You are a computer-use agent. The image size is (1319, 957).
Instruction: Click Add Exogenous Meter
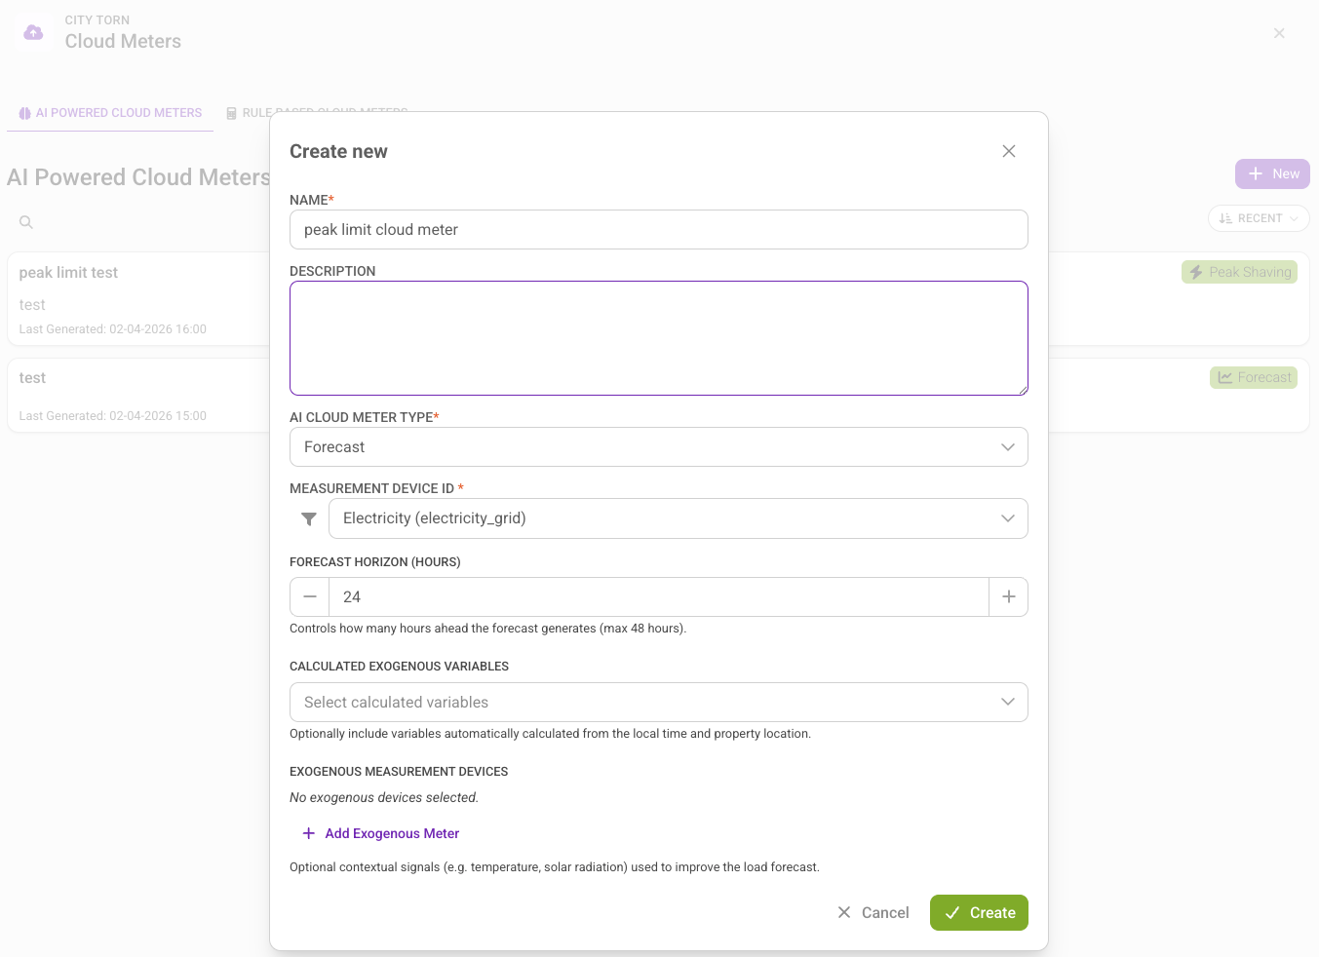point(391,833)
